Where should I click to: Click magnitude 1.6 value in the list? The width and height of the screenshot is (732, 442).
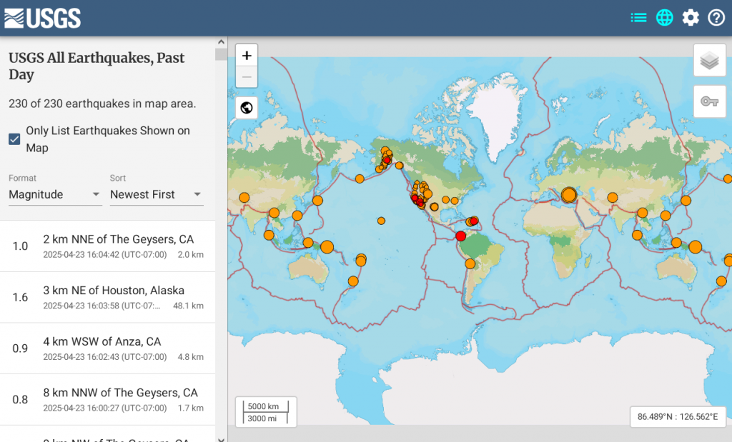20,298
